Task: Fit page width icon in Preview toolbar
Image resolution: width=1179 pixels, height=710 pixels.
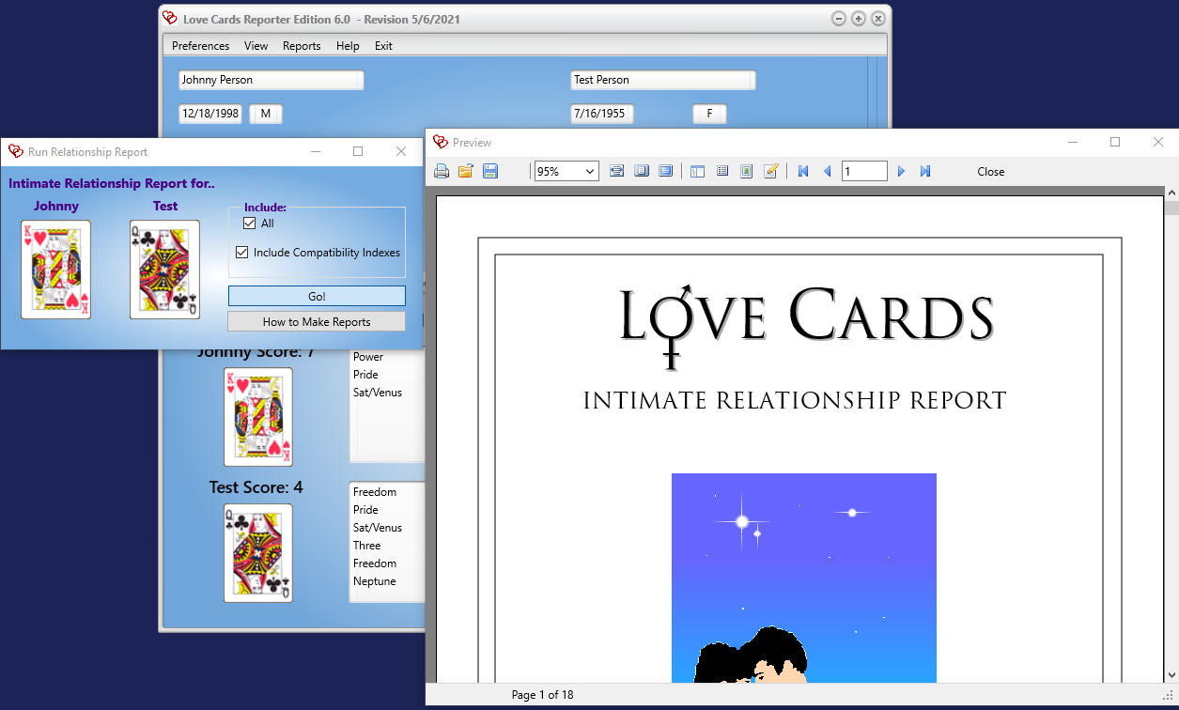Action: pos(617,171)
